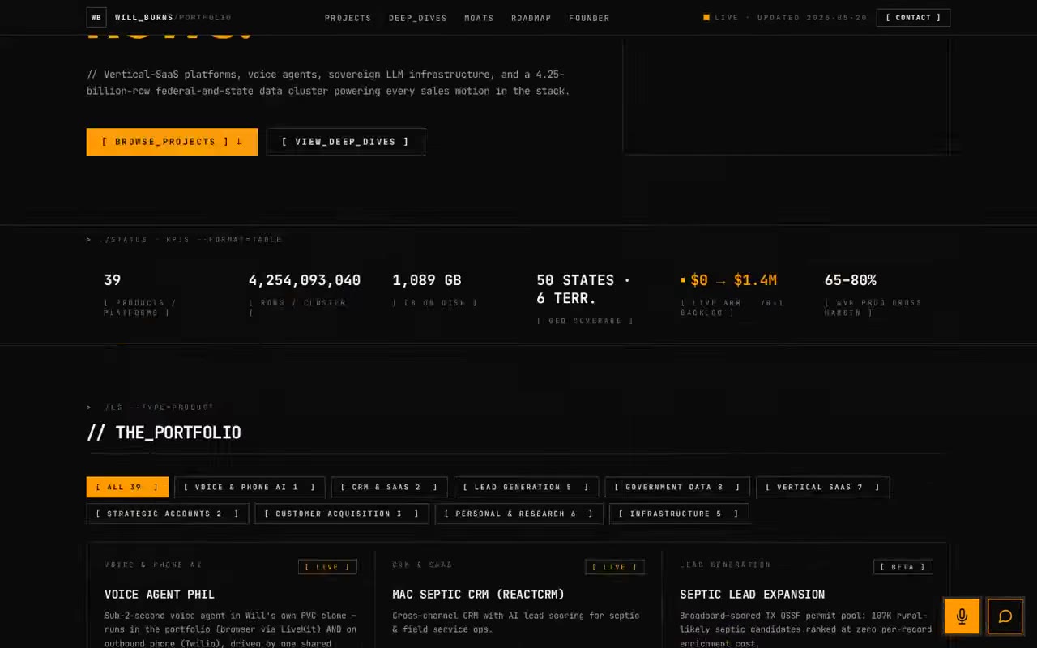1037x648 pixels.
Task: Click LIVE · UPDATED 2026-05-20 status text
Action: coord(785,18)
